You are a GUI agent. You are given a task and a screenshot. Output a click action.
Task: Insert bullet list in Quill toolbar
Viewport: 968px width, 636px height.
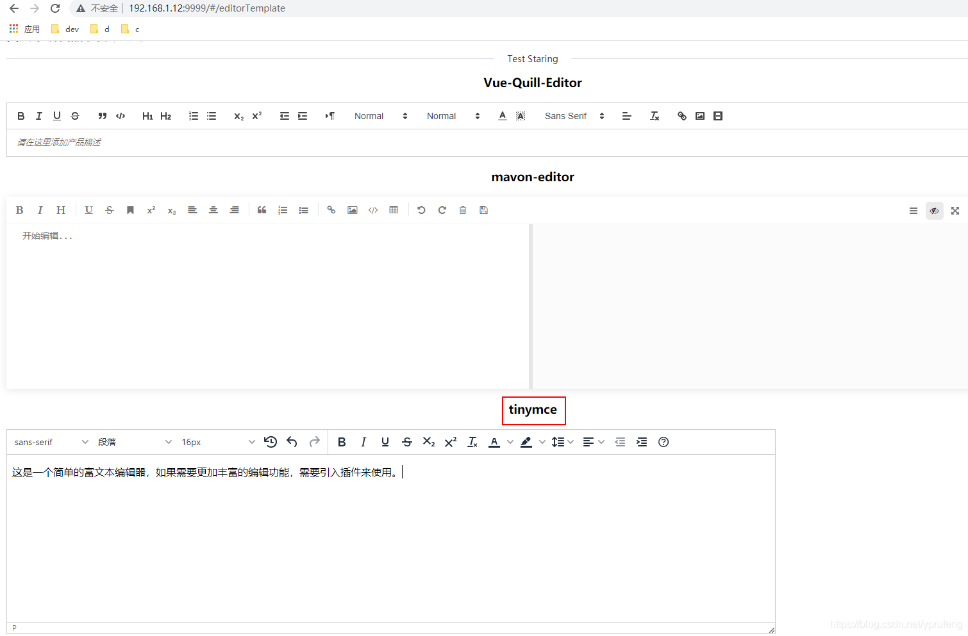(212, 116)
